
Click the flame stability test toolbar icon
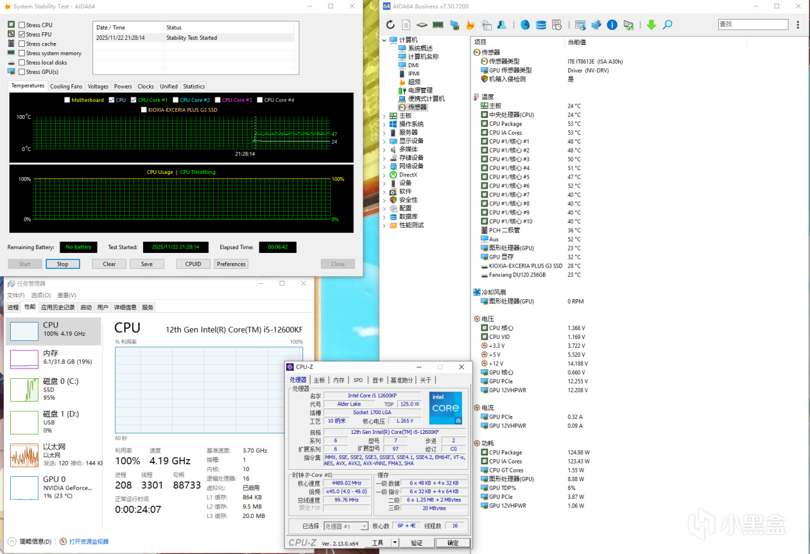click(x=470, y=25)
